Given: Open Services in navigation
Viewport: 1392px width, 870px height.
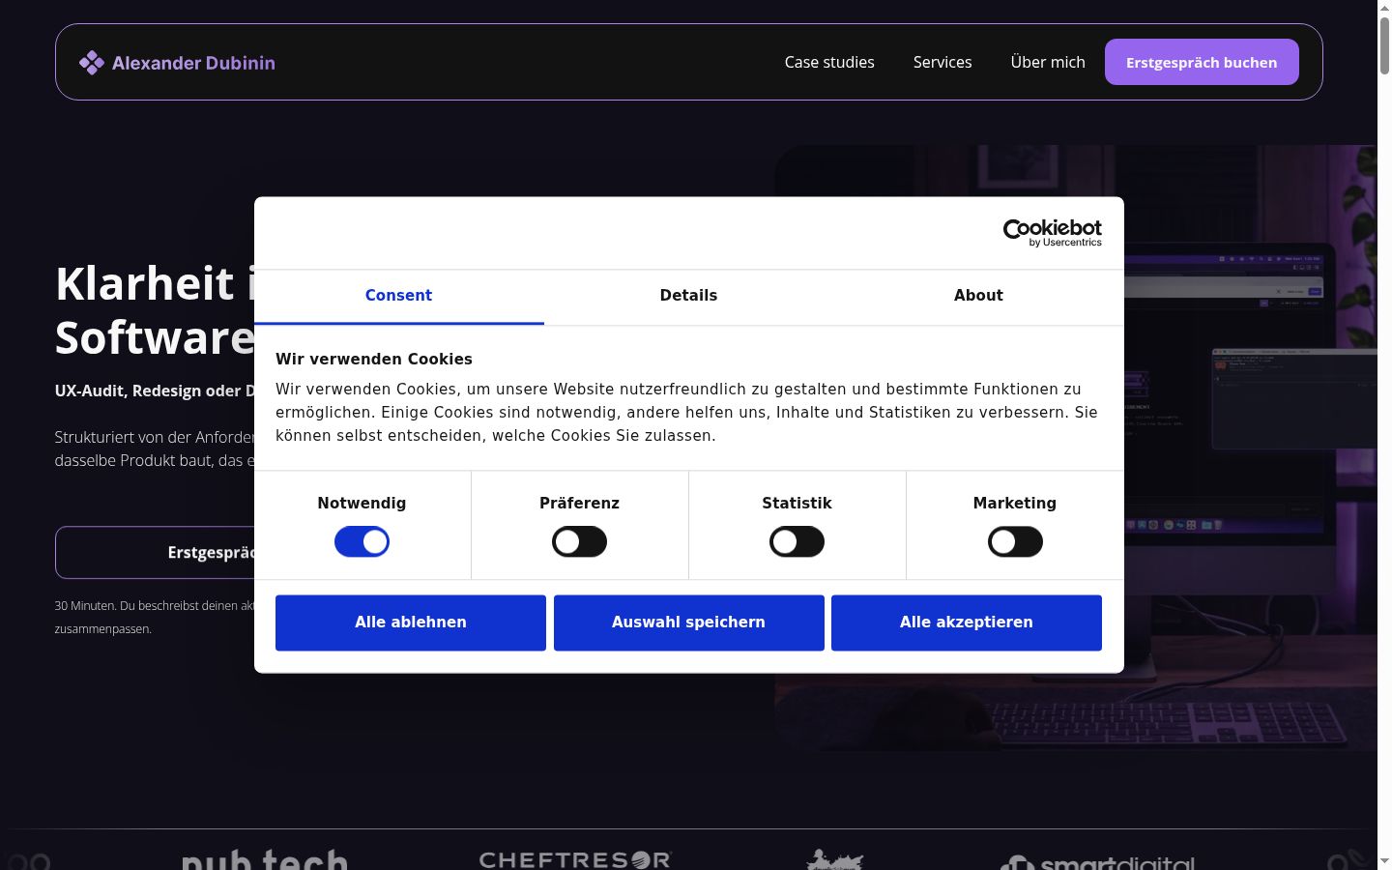Looking at the screenshot, I should click(x=942, y=62).
